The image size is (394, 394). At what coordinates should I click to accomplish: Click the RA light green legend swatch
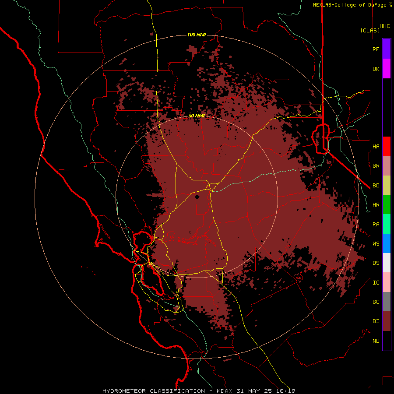coord(387,224)
